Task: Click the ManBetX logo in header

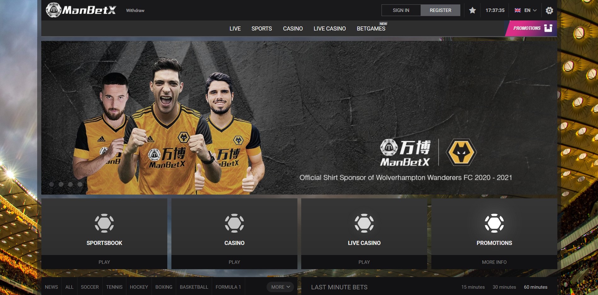Action: 81,10
